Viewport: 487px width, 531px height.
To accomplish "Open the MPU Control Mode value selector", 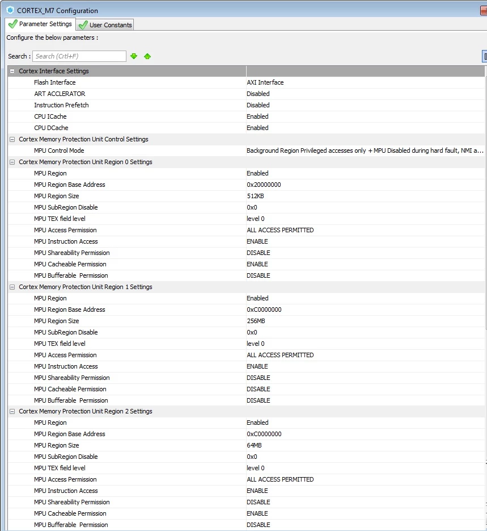I will (365, 150).
